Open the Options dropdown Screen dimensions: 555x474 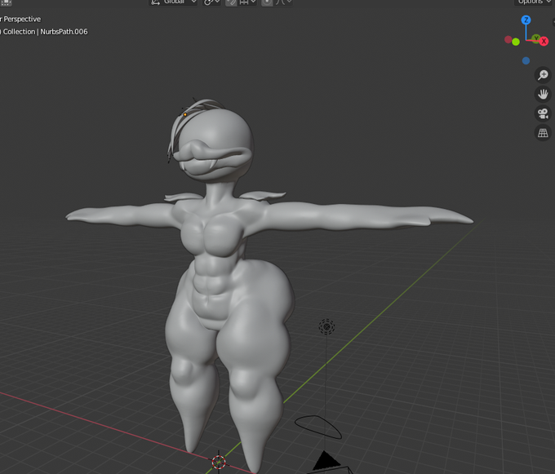point(534,2)
